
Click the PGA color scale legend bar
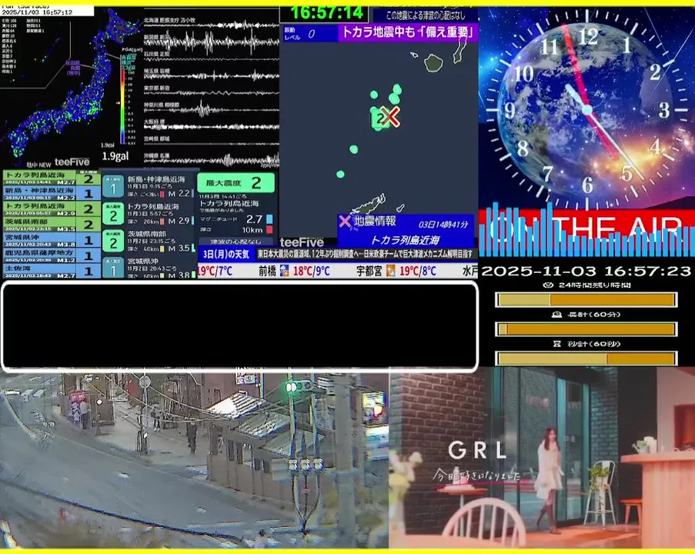coord(122,106)
